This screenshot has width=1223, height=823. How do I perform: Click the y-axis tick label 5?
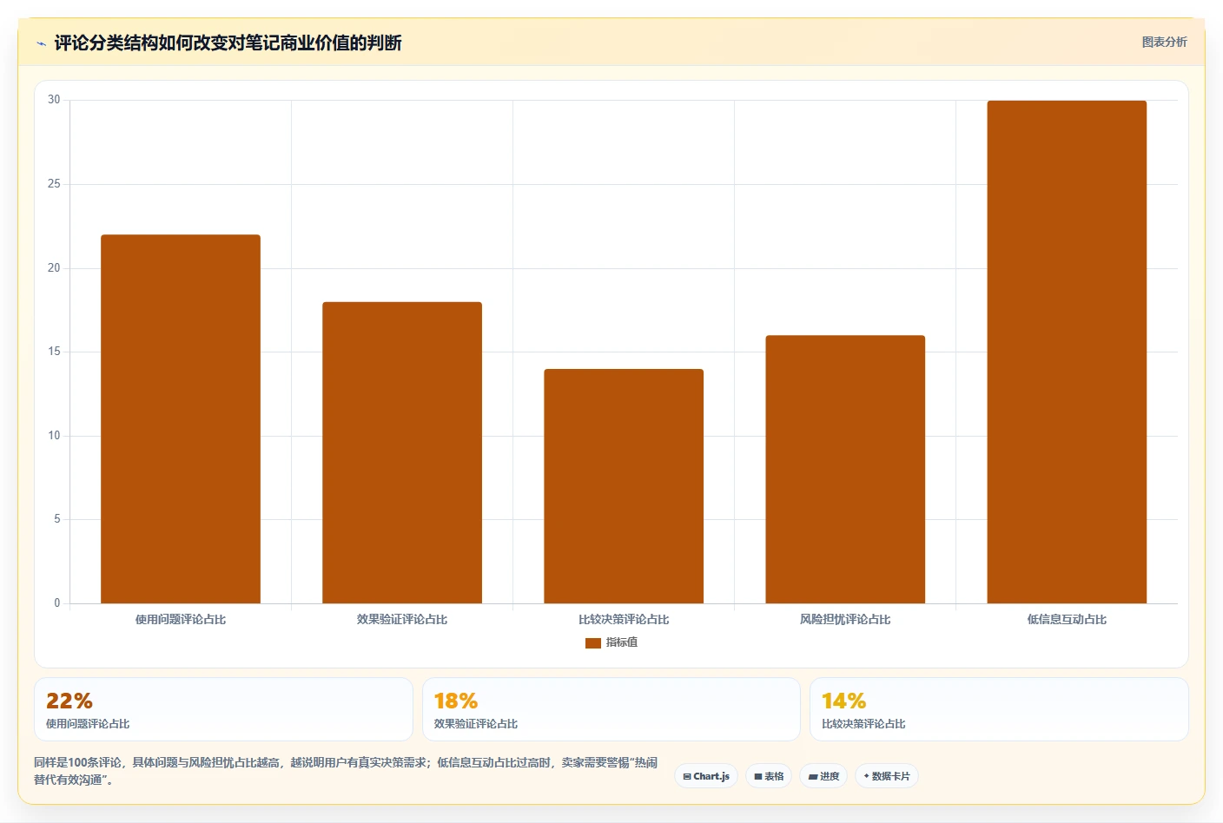coord(57,519)
